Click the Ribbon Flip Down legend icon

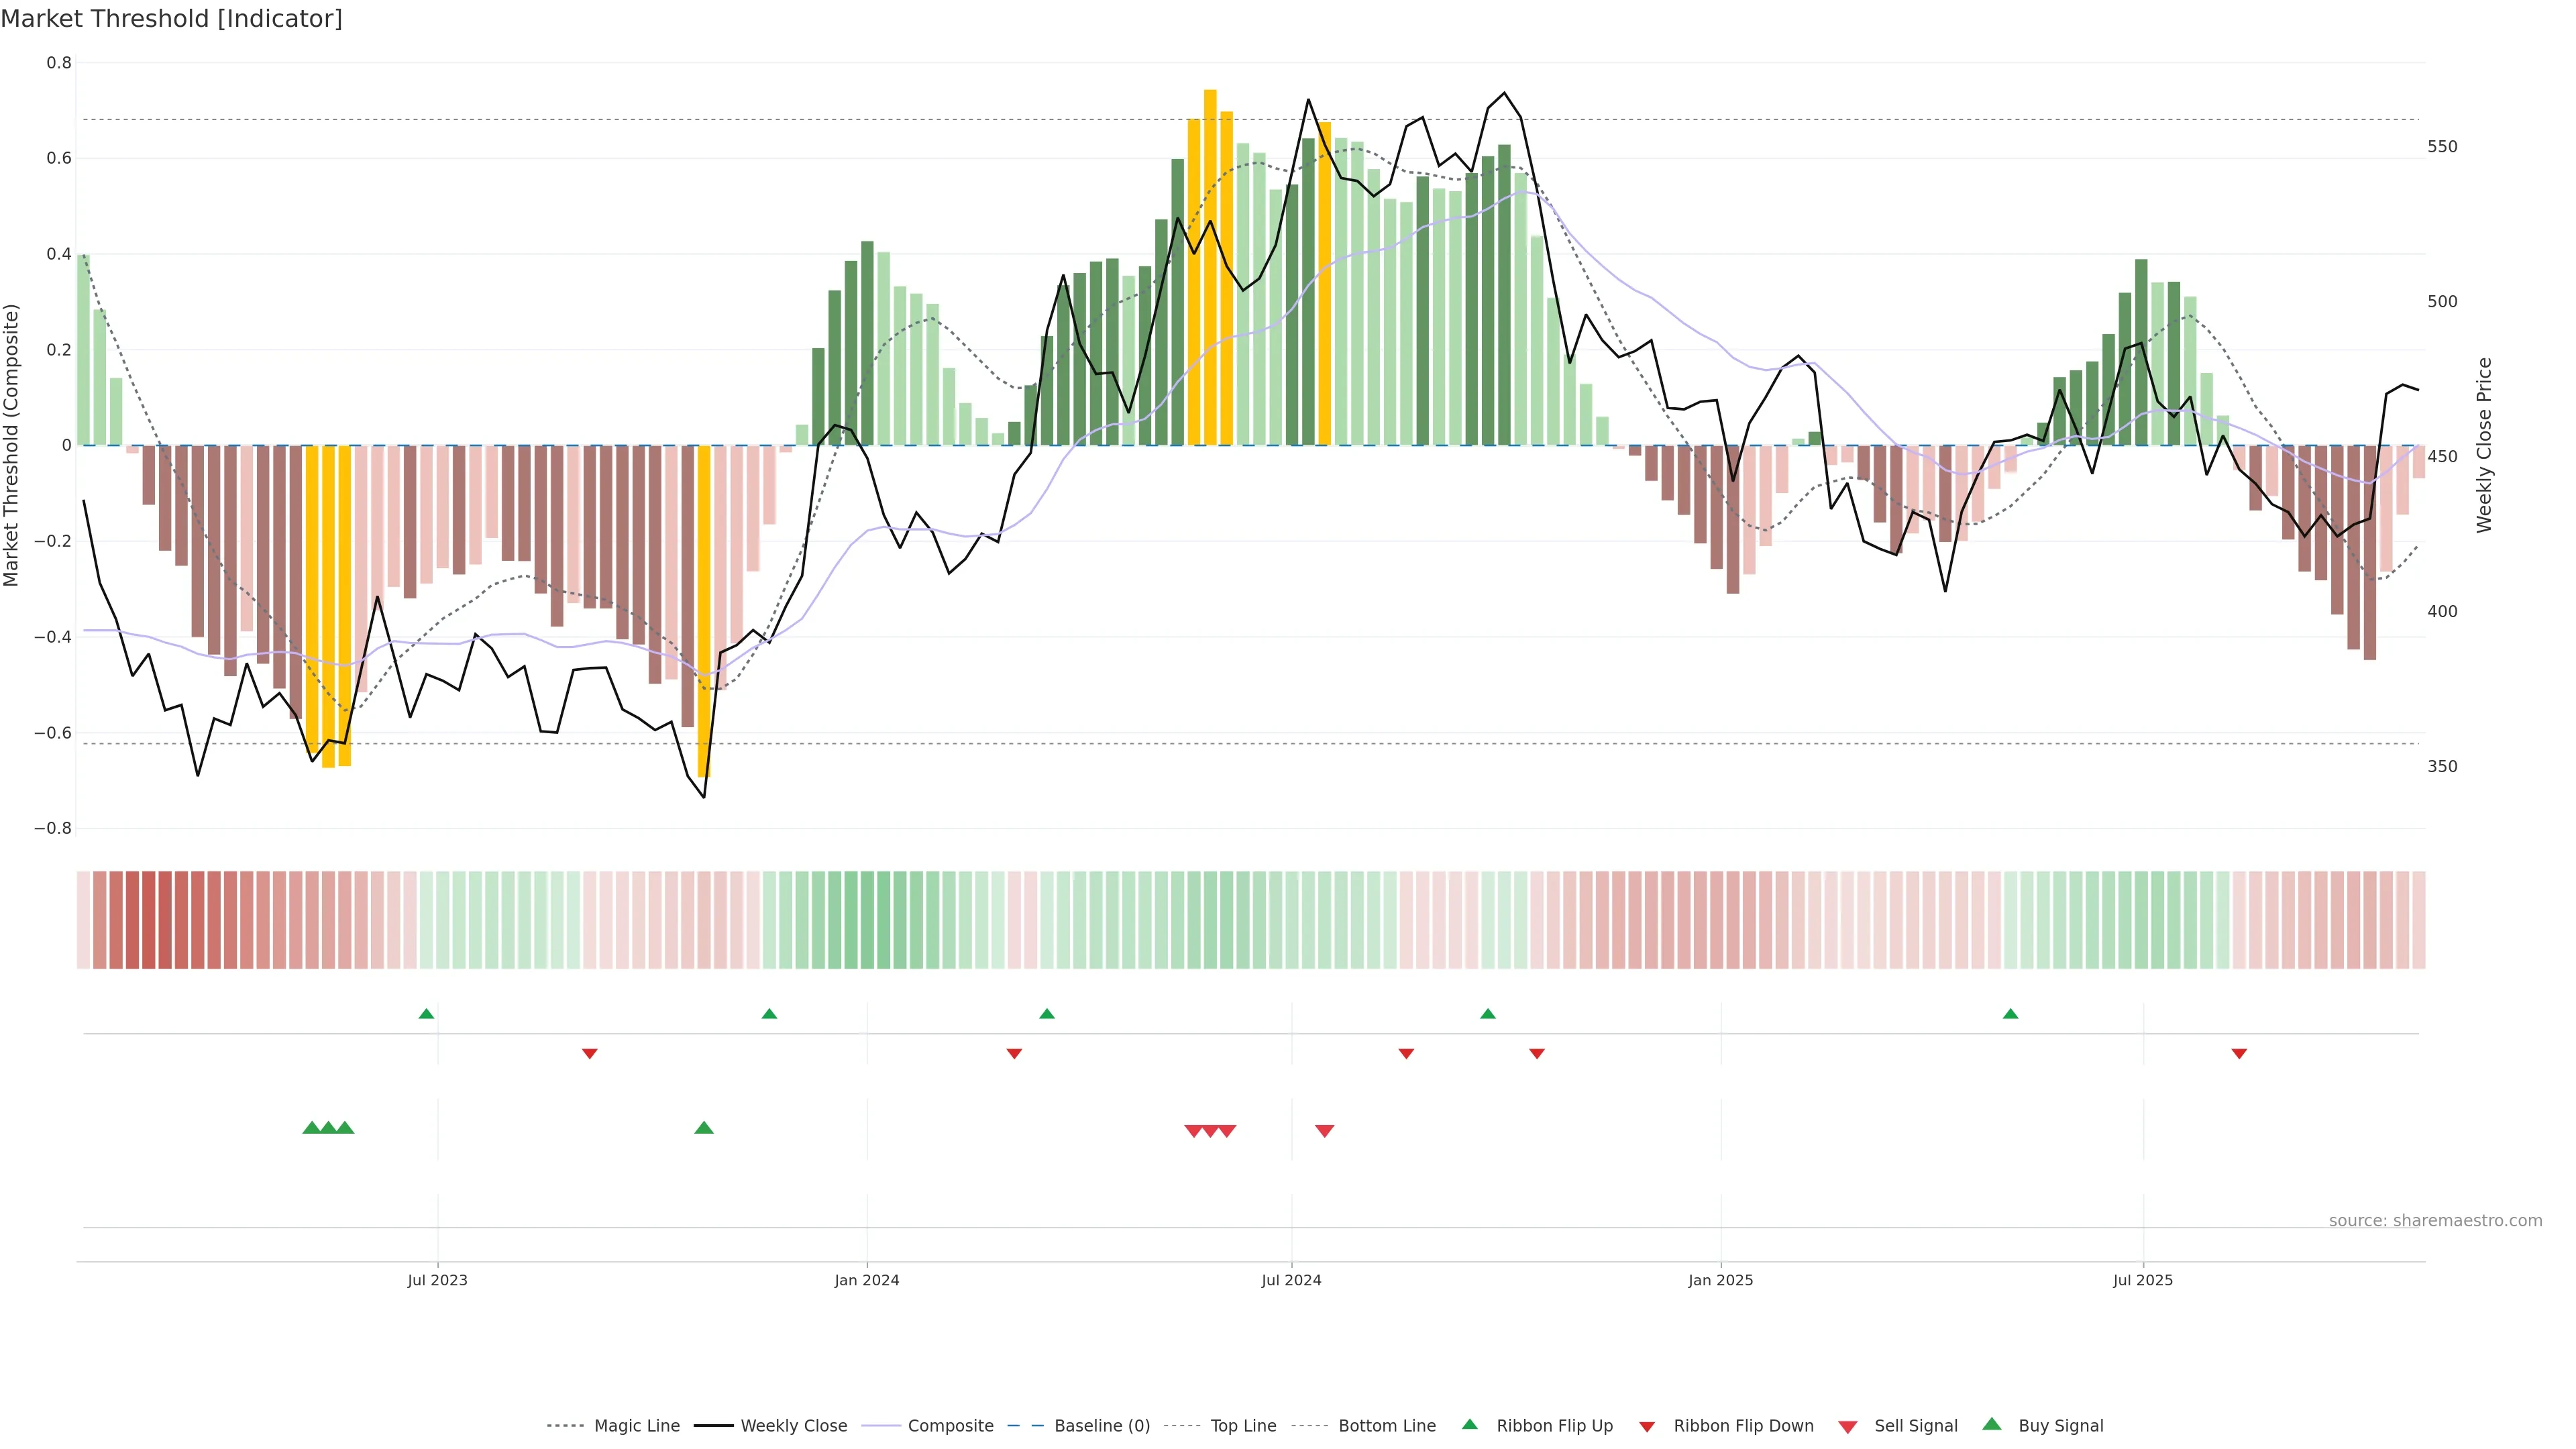[x=1646, y=1427]
